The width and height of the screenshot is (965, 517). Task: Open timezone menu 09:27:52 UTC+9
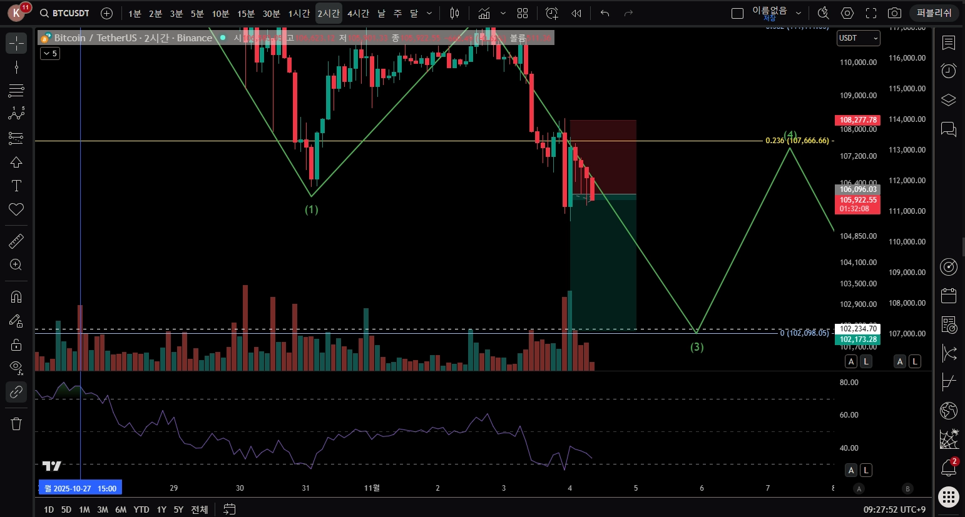[894, 509]
